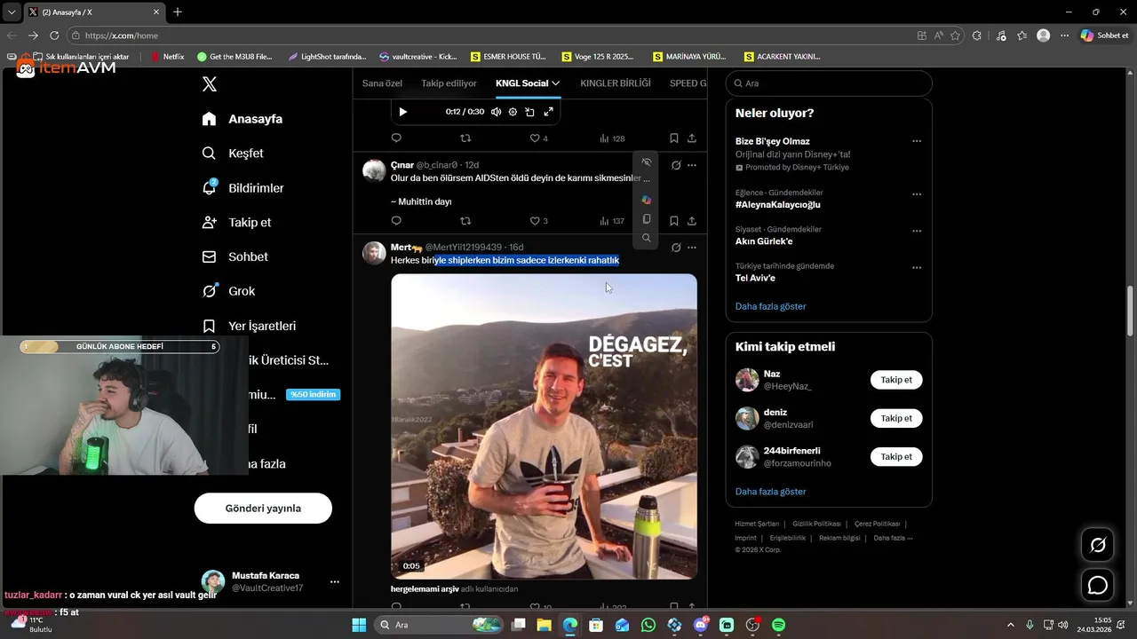Add page to favorites star
This screenshot has width=1137, height=639.
coord(956,35)
